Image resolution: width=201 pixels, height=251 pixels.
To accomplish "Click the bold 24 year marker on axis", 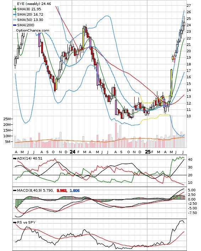I will [72, 152].
